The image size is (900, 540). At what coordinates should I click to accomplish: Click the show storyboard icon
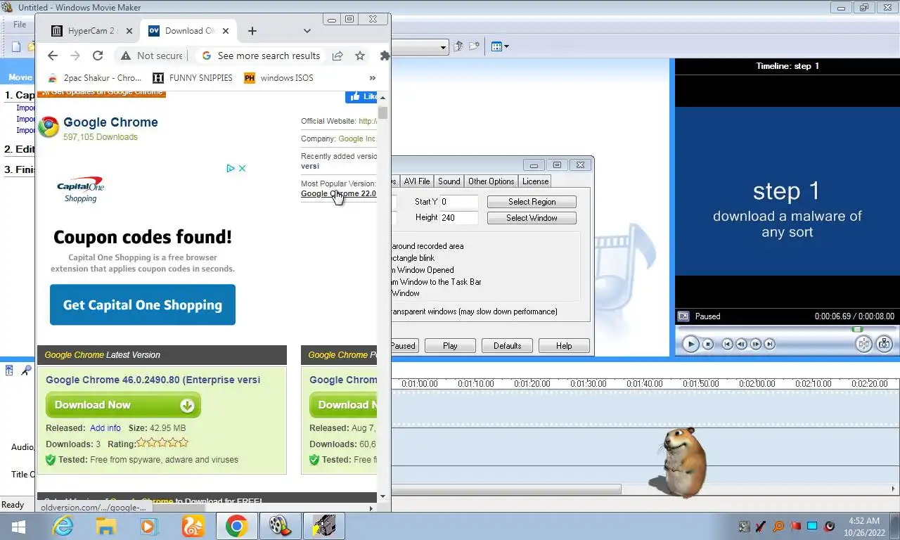point(9,371)
